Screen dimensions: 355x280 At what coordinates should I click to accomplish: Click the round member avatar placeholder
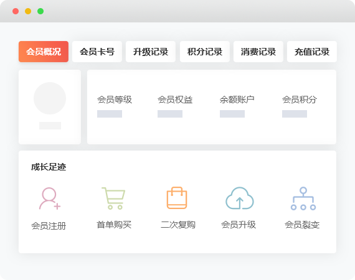coord(50,98)
